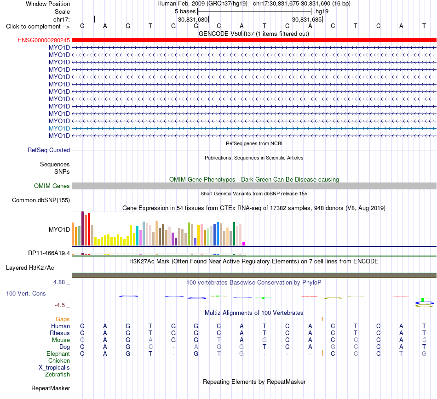Click the GENCODE V50lift37 track title
The height and width of the screenshot is (399, 437).
(253, 34)
